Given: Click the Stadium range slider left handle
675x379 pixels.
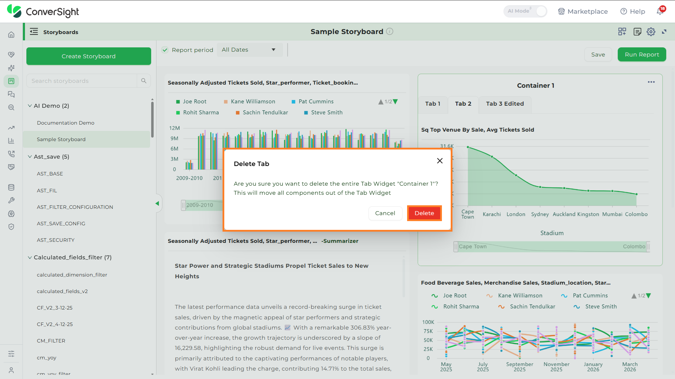Looking at the screenshot, I should click(x=456, y=247).
